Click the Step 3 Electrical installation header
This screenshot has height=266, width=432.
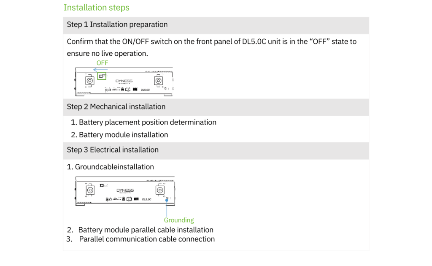(x=113, y=150)
